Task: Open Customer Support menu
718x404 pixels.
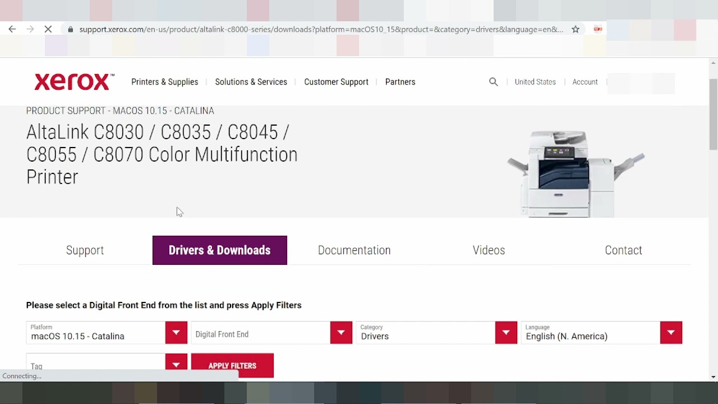Action: click(337, 82)
